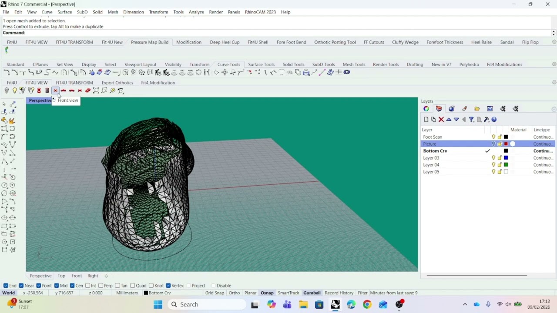557x313 pixels.
Task: Change the Layer 04 green color swatch
Action: click(506, 165)
